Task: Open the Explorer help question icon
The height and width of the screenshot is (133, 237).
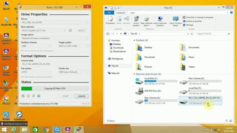Action: pyautogui.click(x=231, y=13)
